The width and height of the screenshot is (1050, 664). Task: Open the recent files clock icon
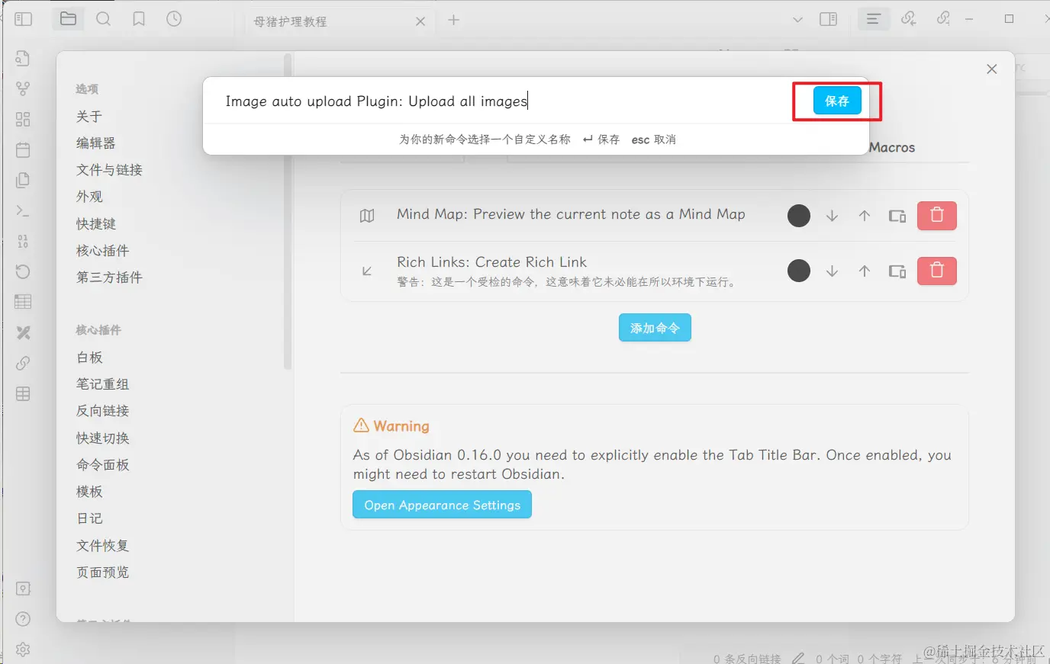click(x=174, y=19)
